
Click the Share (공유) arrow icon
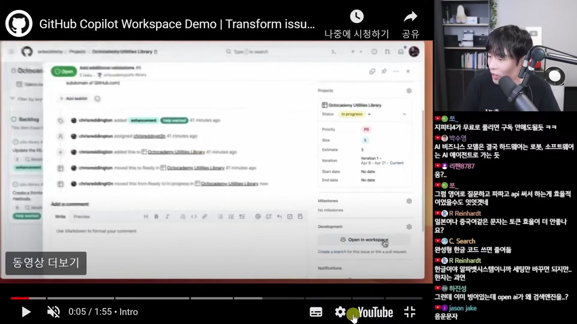410,17
